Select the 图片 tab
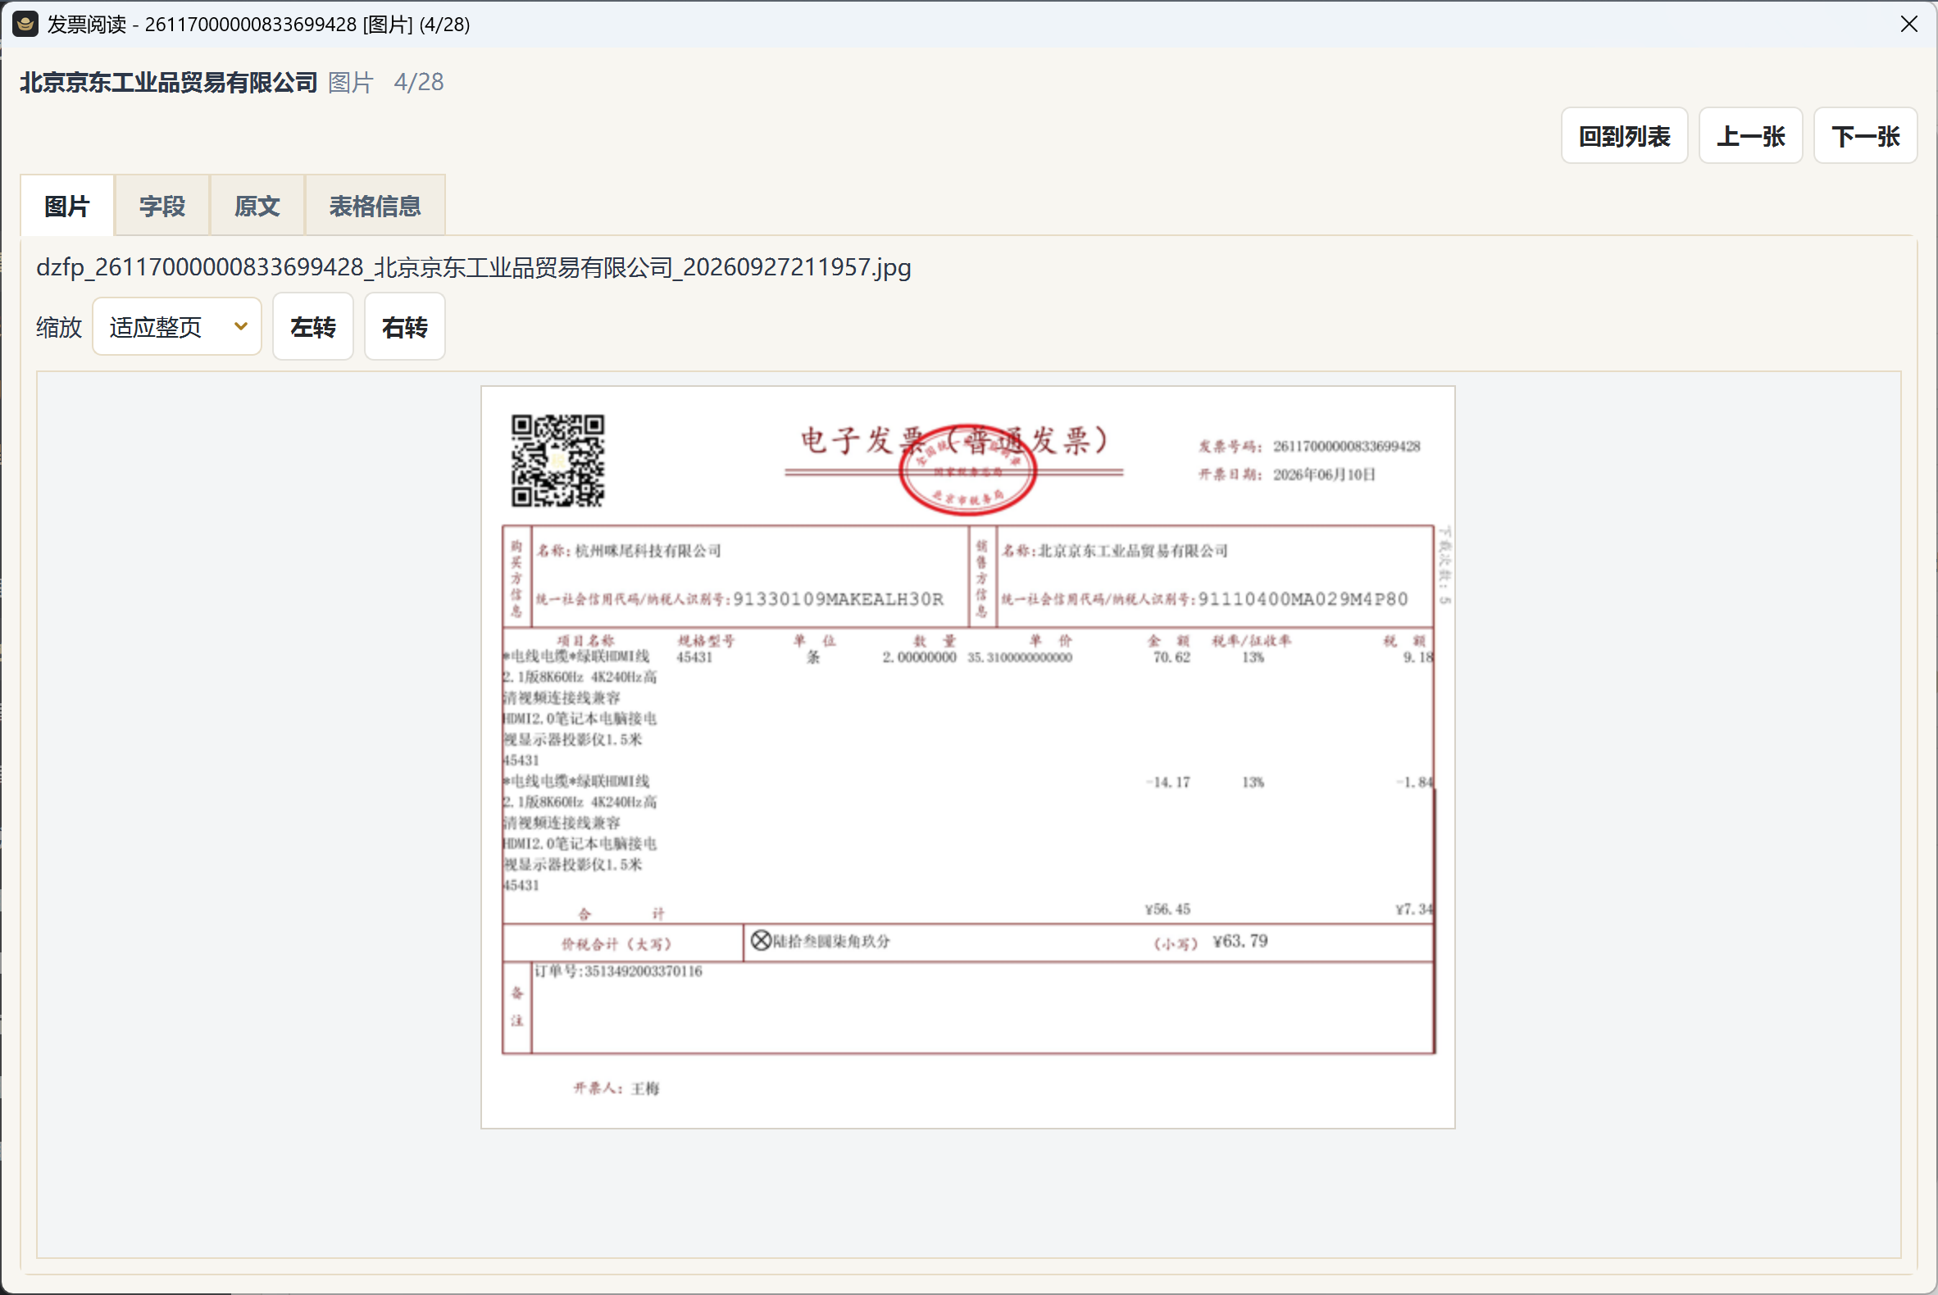The height and width of the screenshot is (1295, 1938). 67,206
